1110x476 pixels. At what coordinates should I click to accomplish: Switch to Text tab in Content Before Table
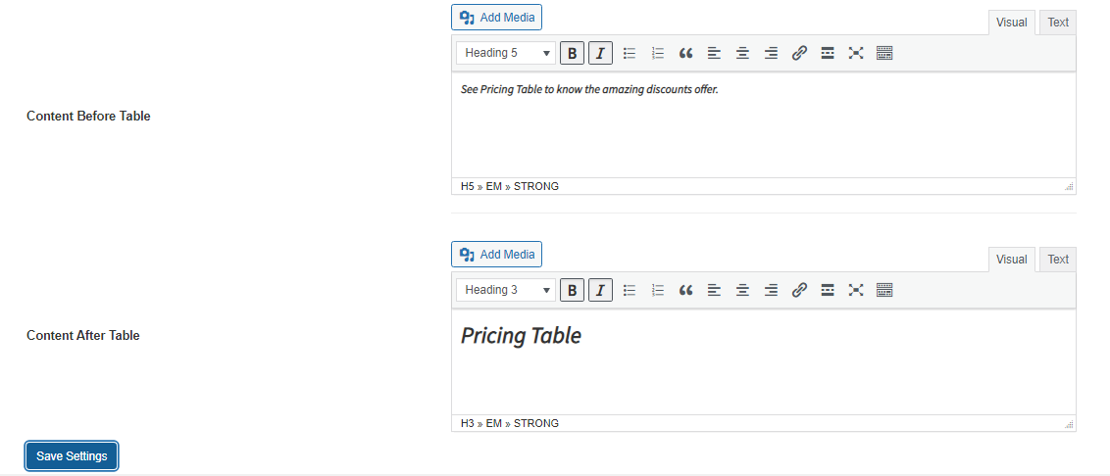1058,23
